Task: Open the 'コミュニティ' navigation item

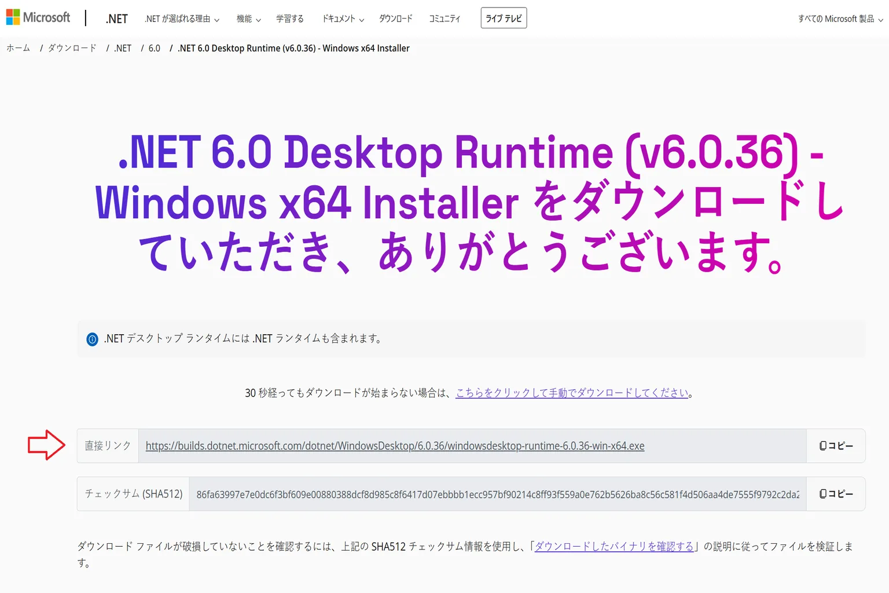Action: coord(444,19)
